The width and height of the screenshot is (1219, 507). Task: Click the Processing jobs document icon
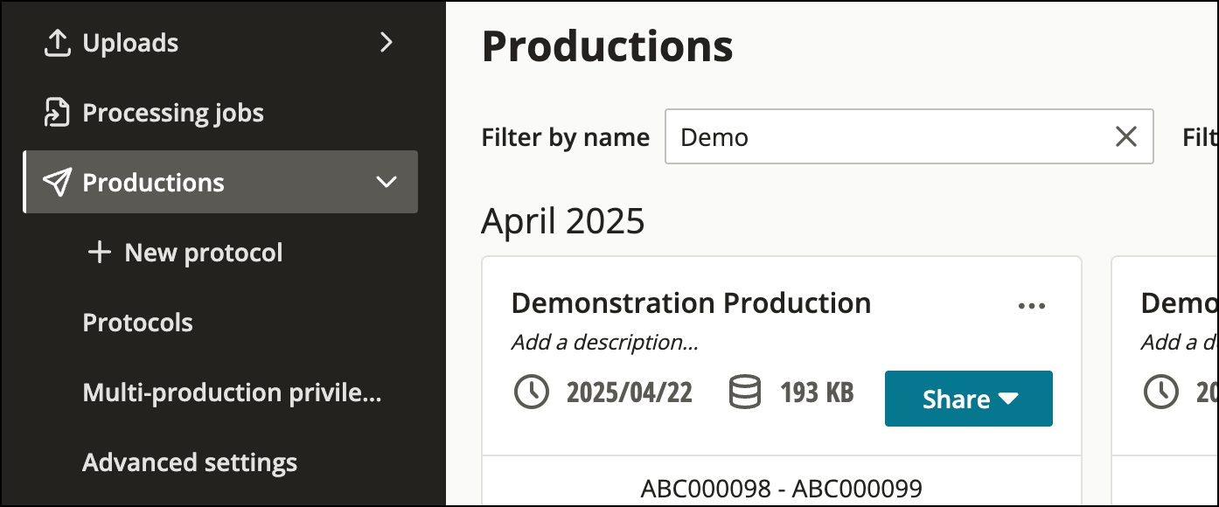(57, 113)
